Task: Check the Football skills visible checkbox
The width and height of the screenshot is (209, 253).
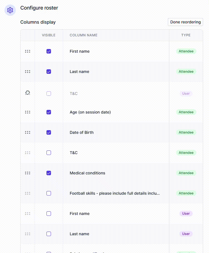Action: coord(49,193)
